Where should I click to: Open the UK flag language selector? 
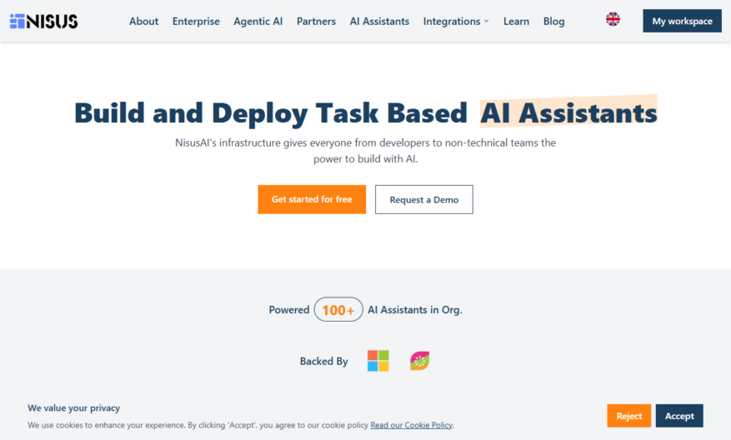point(613,19)
